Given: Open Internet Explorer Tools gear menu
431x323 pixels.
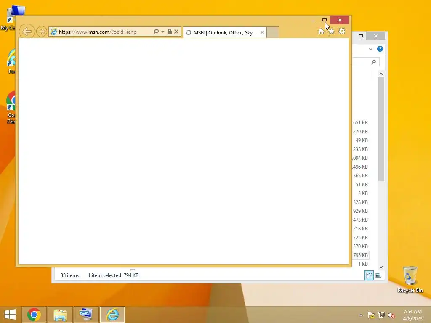Looking at the screenshot, I should 342,31.
